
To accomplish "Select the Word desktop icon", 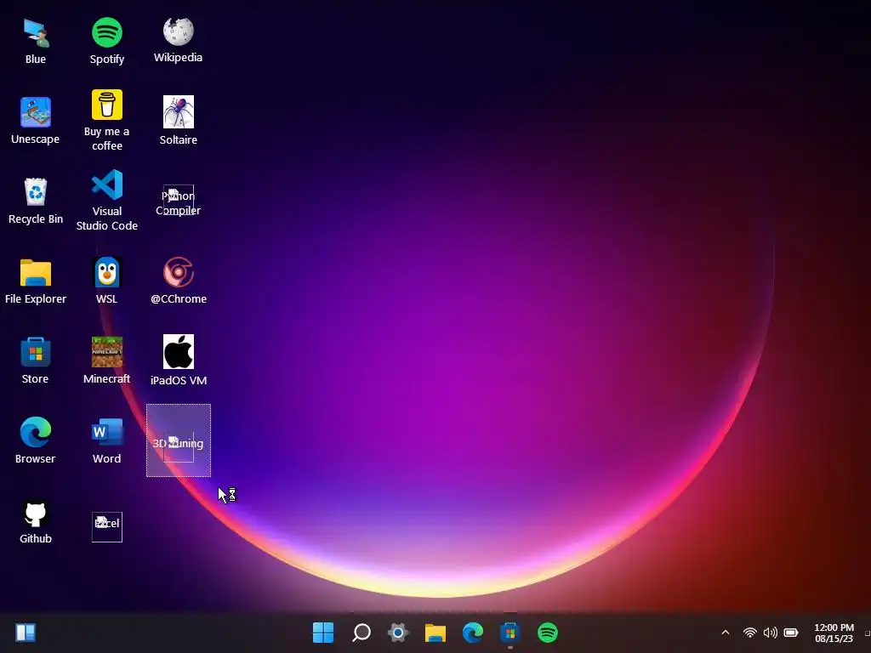I will coord(106,441).
